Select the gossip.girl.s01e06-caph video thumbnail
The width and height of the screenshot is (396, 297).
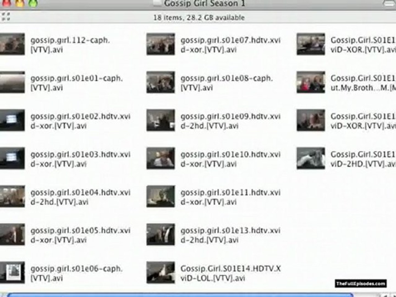coord(12,273)
